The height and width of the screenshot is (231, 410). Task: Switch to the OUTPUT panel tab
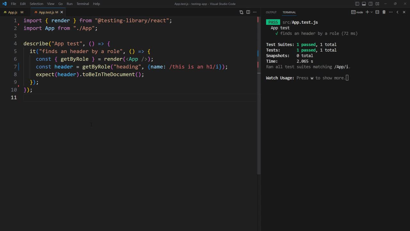pos(271,12)
